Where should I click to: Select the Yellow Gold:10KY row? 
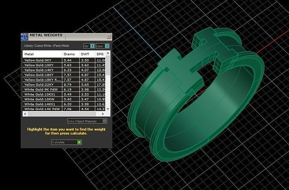[64, 65]
